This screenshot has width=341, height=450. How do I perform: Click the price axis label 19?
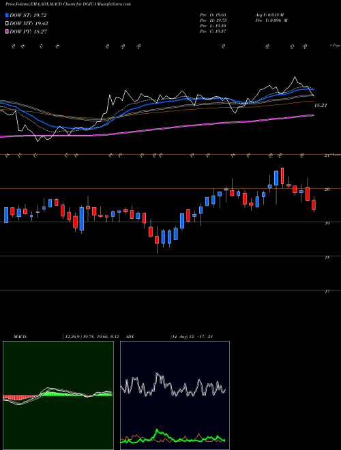click(x=327, y=223)
